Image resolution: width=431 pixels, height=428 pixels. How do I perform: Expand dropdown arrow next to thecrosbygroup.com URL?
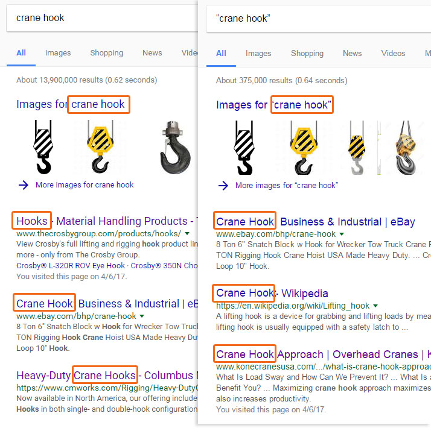pyautogui.click(x=187, y=234)
